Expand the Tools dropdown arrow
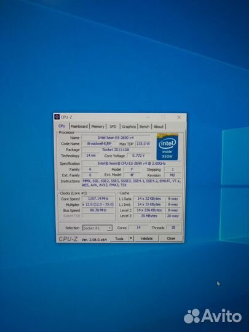The width and height of the screenshot is (249, 332). click(x=131, y=239)
